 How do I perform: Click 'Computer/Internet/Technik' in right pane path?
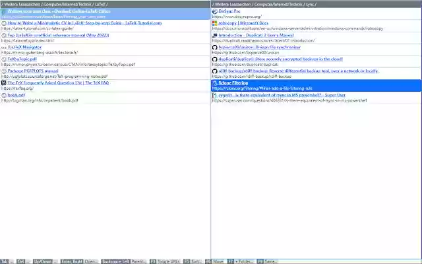[278, 5]
